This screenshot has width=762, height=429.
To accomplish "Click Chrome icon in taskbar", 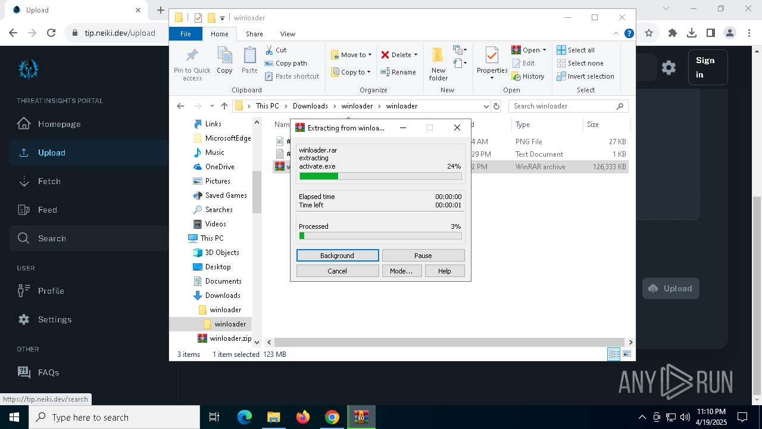I will click(332, 417).
